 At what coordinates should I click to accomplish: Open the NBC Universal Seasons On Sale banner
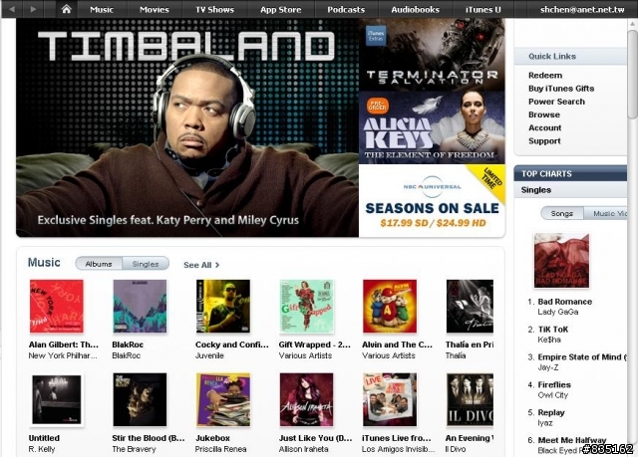pyautogui.click(x=432, y=201)
